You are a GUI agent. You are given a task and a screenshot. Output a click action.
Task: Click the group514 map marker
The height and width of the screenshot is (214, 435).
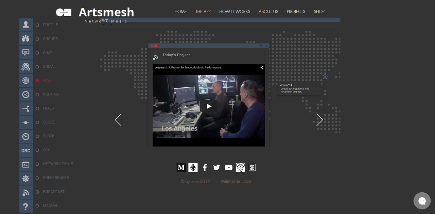(x=325, y=77)
